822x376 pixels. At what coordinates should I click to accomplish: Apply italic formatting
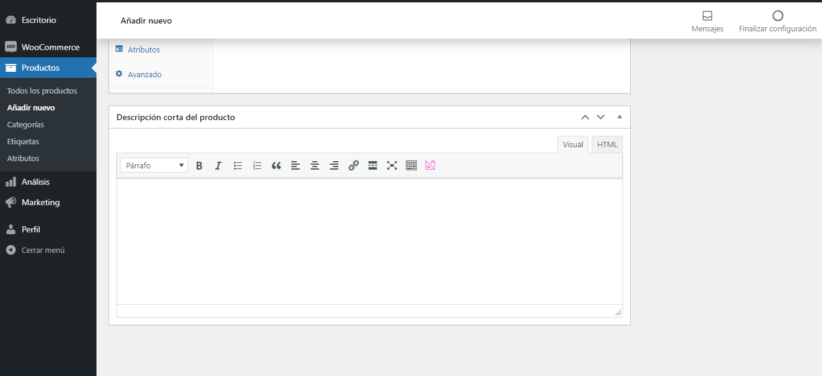[x=218, y=165]
